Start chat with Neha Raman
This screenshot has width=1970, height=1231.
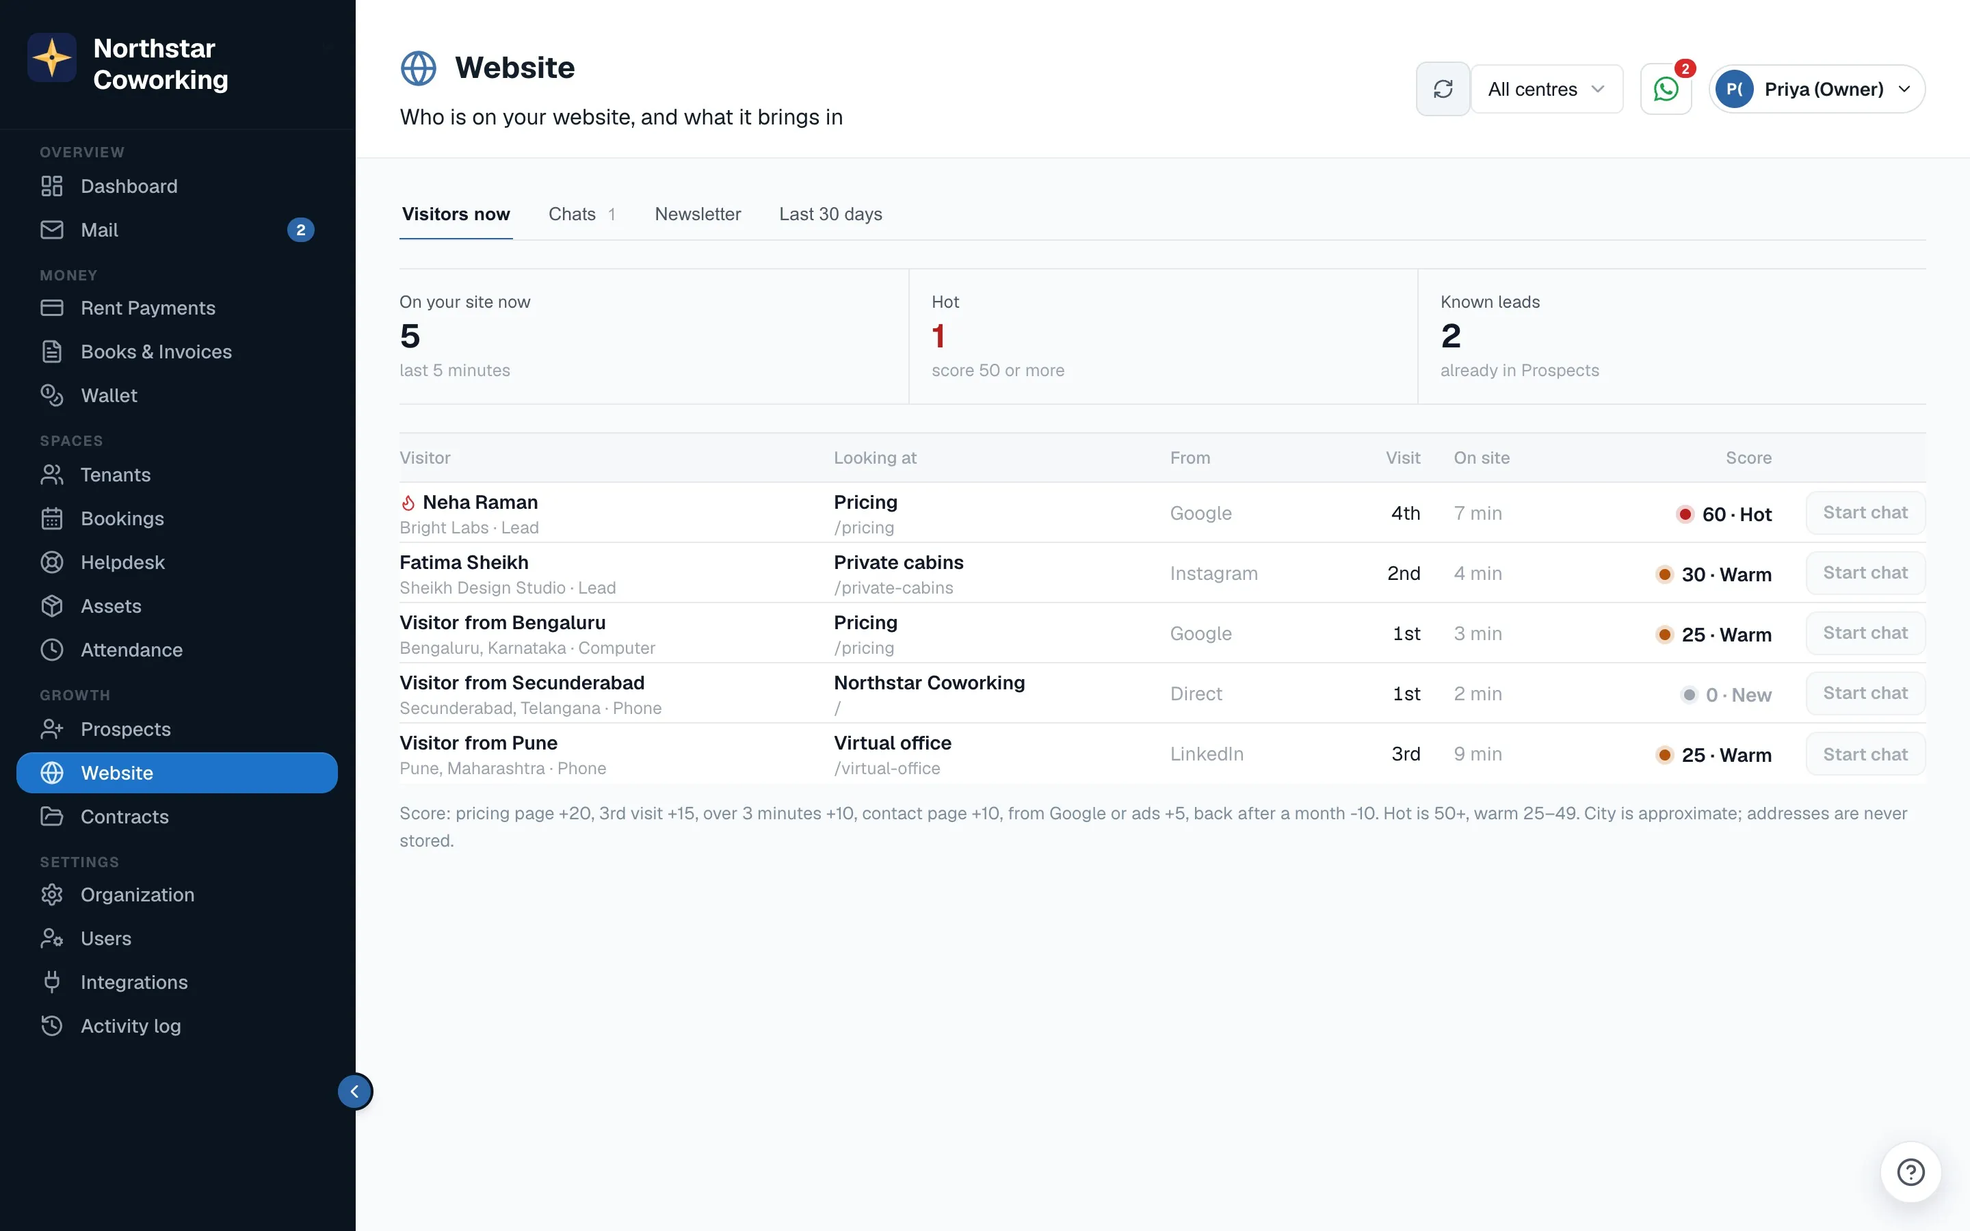click(1865, 513)
